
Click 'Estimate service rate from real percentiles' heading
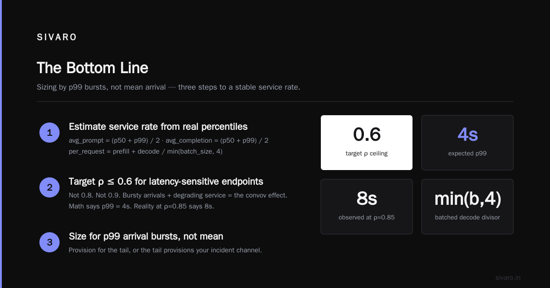(x=158, y=127)
